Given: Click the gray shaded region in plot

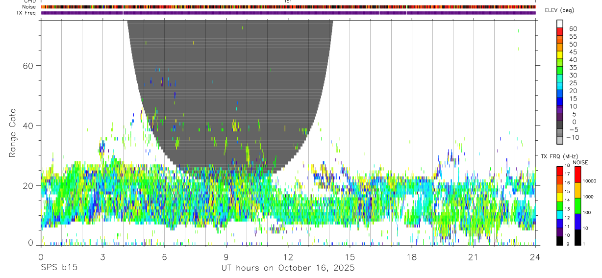Looking at the screenshot, I should pos(230,74).
